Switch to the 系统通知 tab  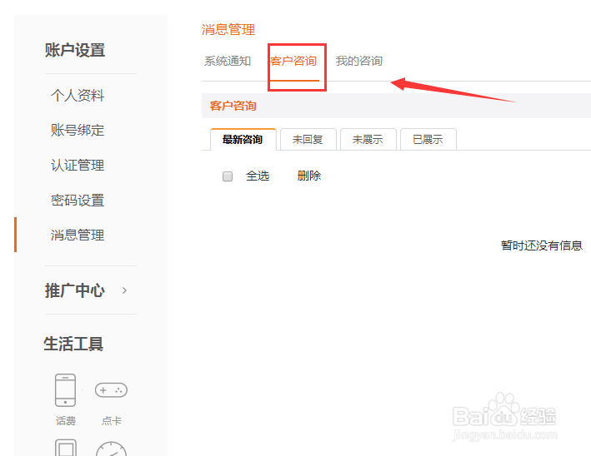[228, 61]
